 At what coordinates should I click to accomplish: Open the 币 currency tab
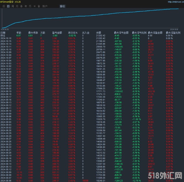tap(30, 6)
